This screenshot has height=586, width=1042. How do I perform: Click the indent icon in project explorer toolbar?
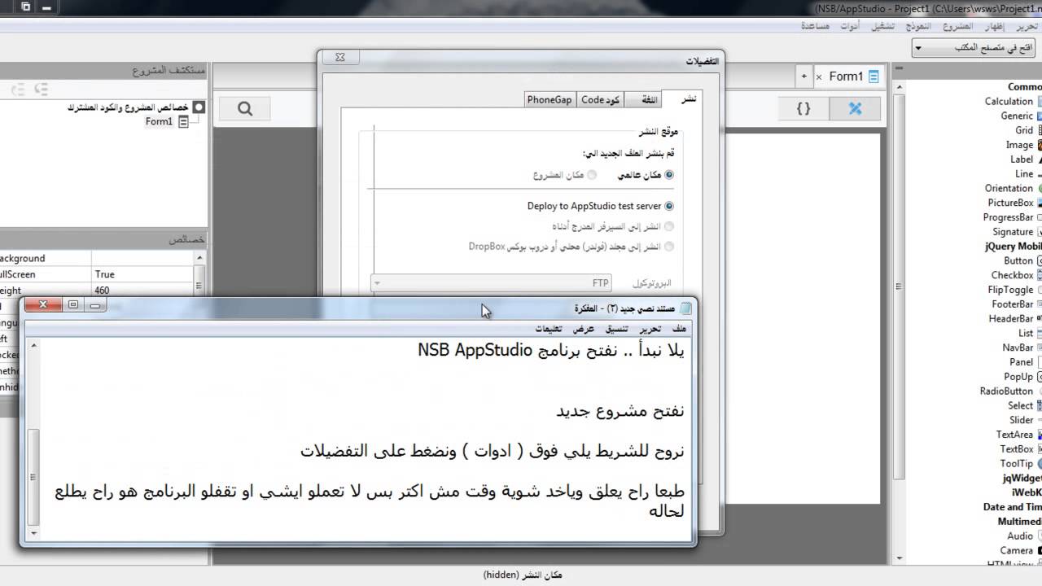pyautogui.click(x=41, y=89)
